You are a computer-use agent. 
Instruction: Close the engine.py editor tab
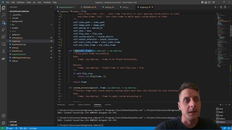[152, 7]
